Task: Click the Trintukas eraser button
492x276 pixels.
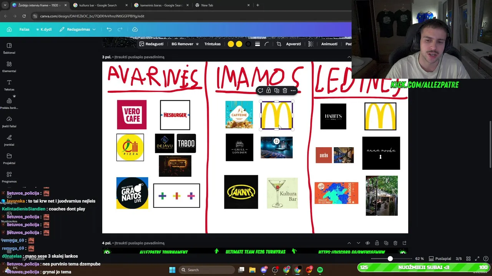Action: point(213,44)
